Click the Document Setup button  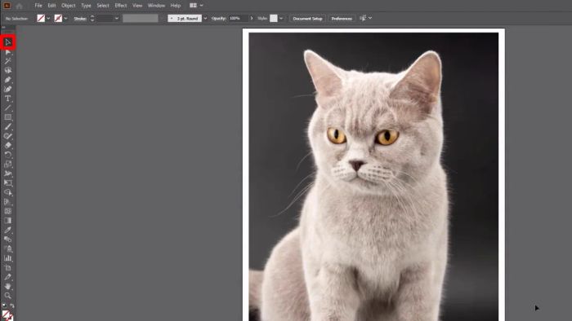tap(307, 18)
